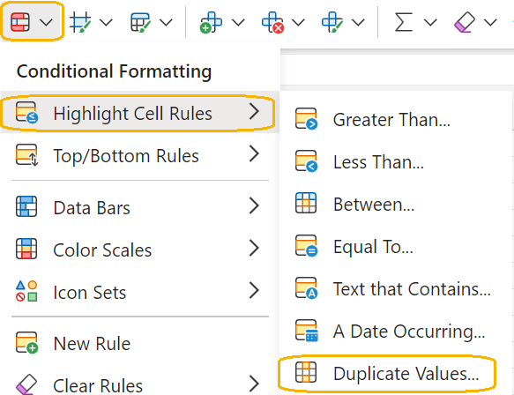Click the Delete Cells icon
The image size is (514, 395).
pos(272,22)
